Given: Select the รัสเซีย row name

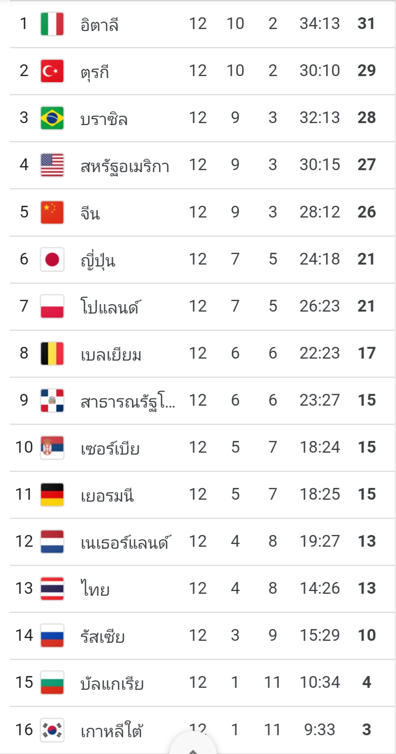Looking at the screenshot, I should (x=103, y=636).
